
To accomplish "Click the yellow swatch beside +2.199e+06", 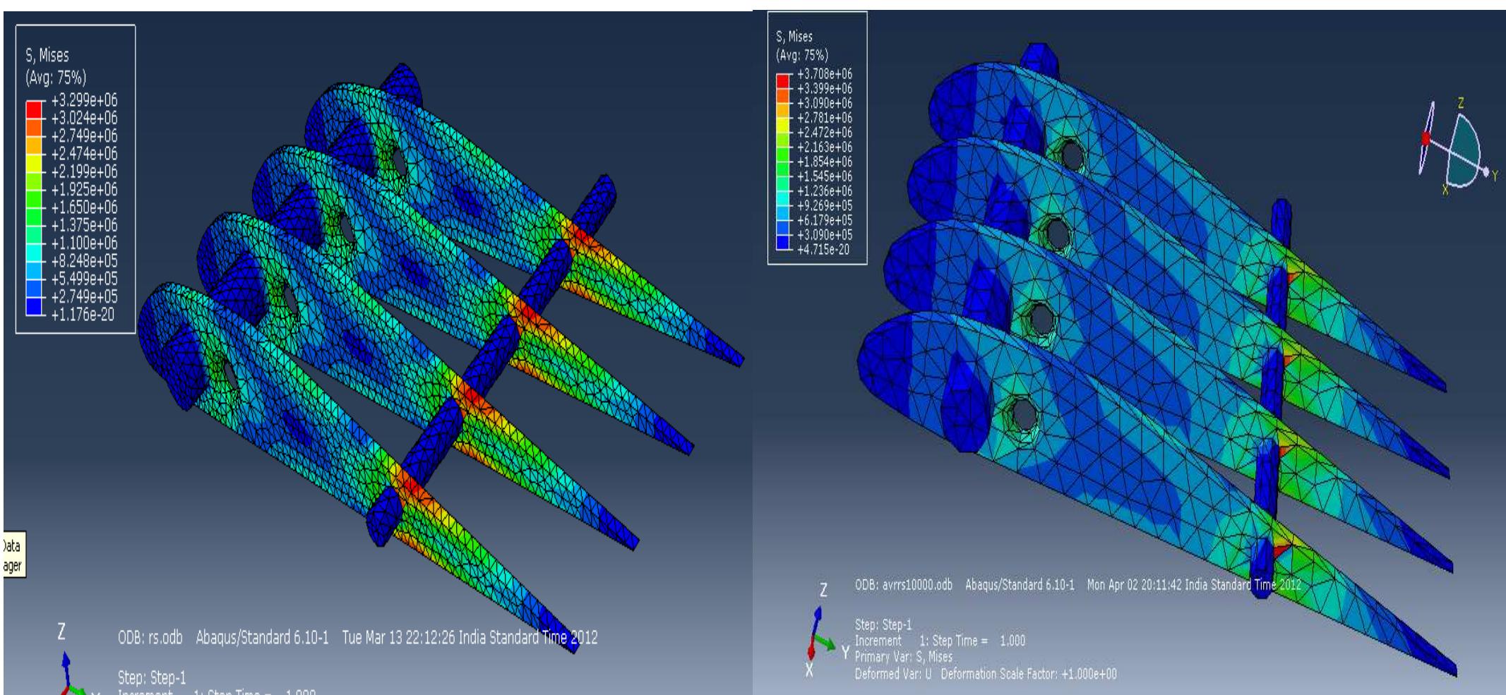I will [x=35, y=163].
